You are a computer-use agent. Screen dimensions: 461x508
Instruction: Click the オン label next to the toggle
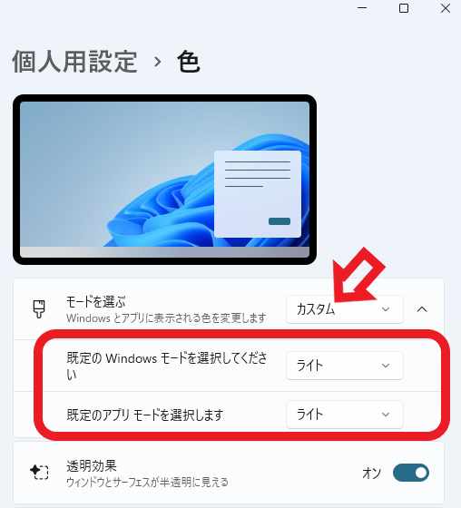(371, 473)
